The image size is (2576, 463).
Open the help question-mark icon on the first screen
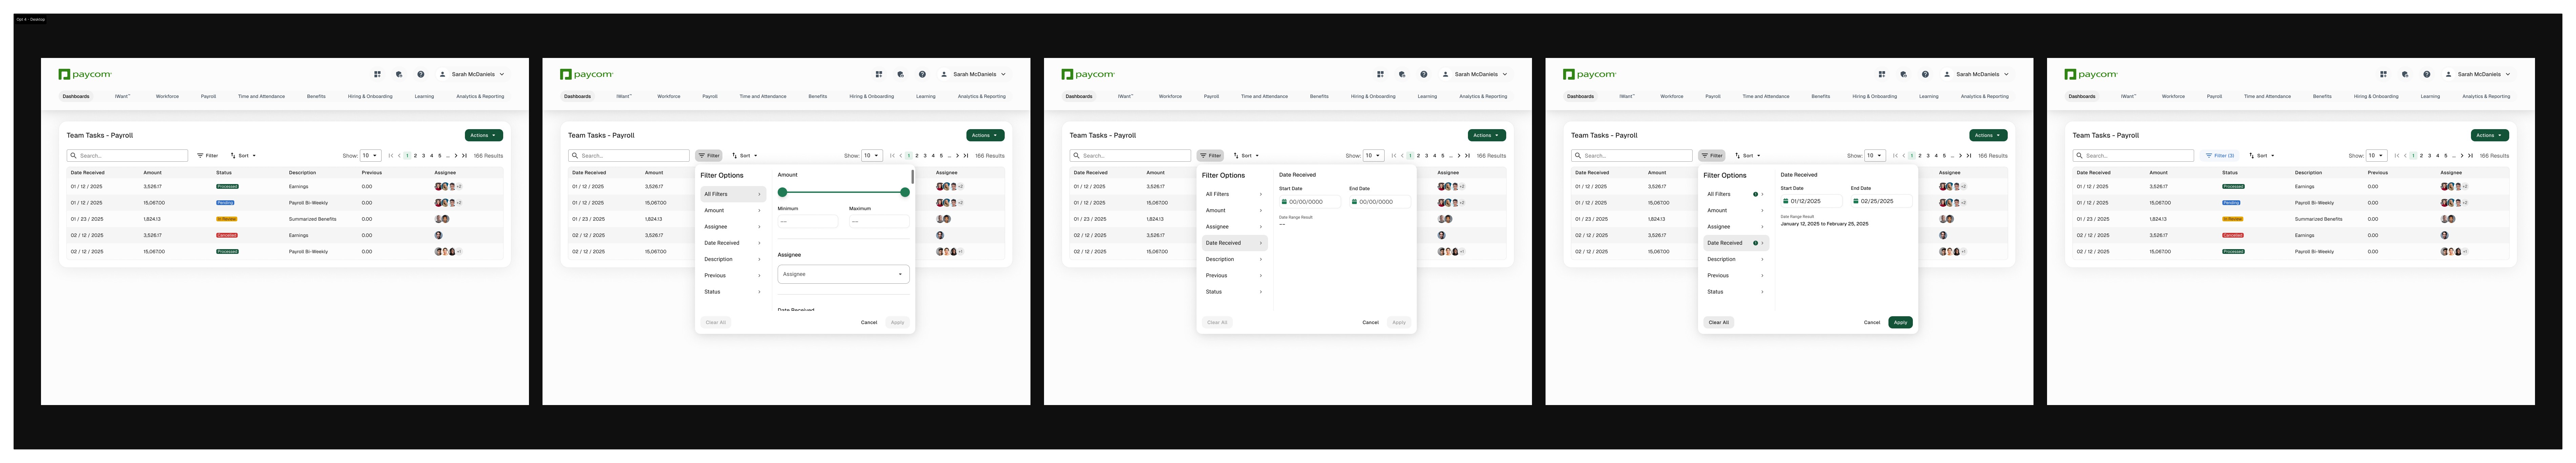pyautogui.click(x=421, y=74)
